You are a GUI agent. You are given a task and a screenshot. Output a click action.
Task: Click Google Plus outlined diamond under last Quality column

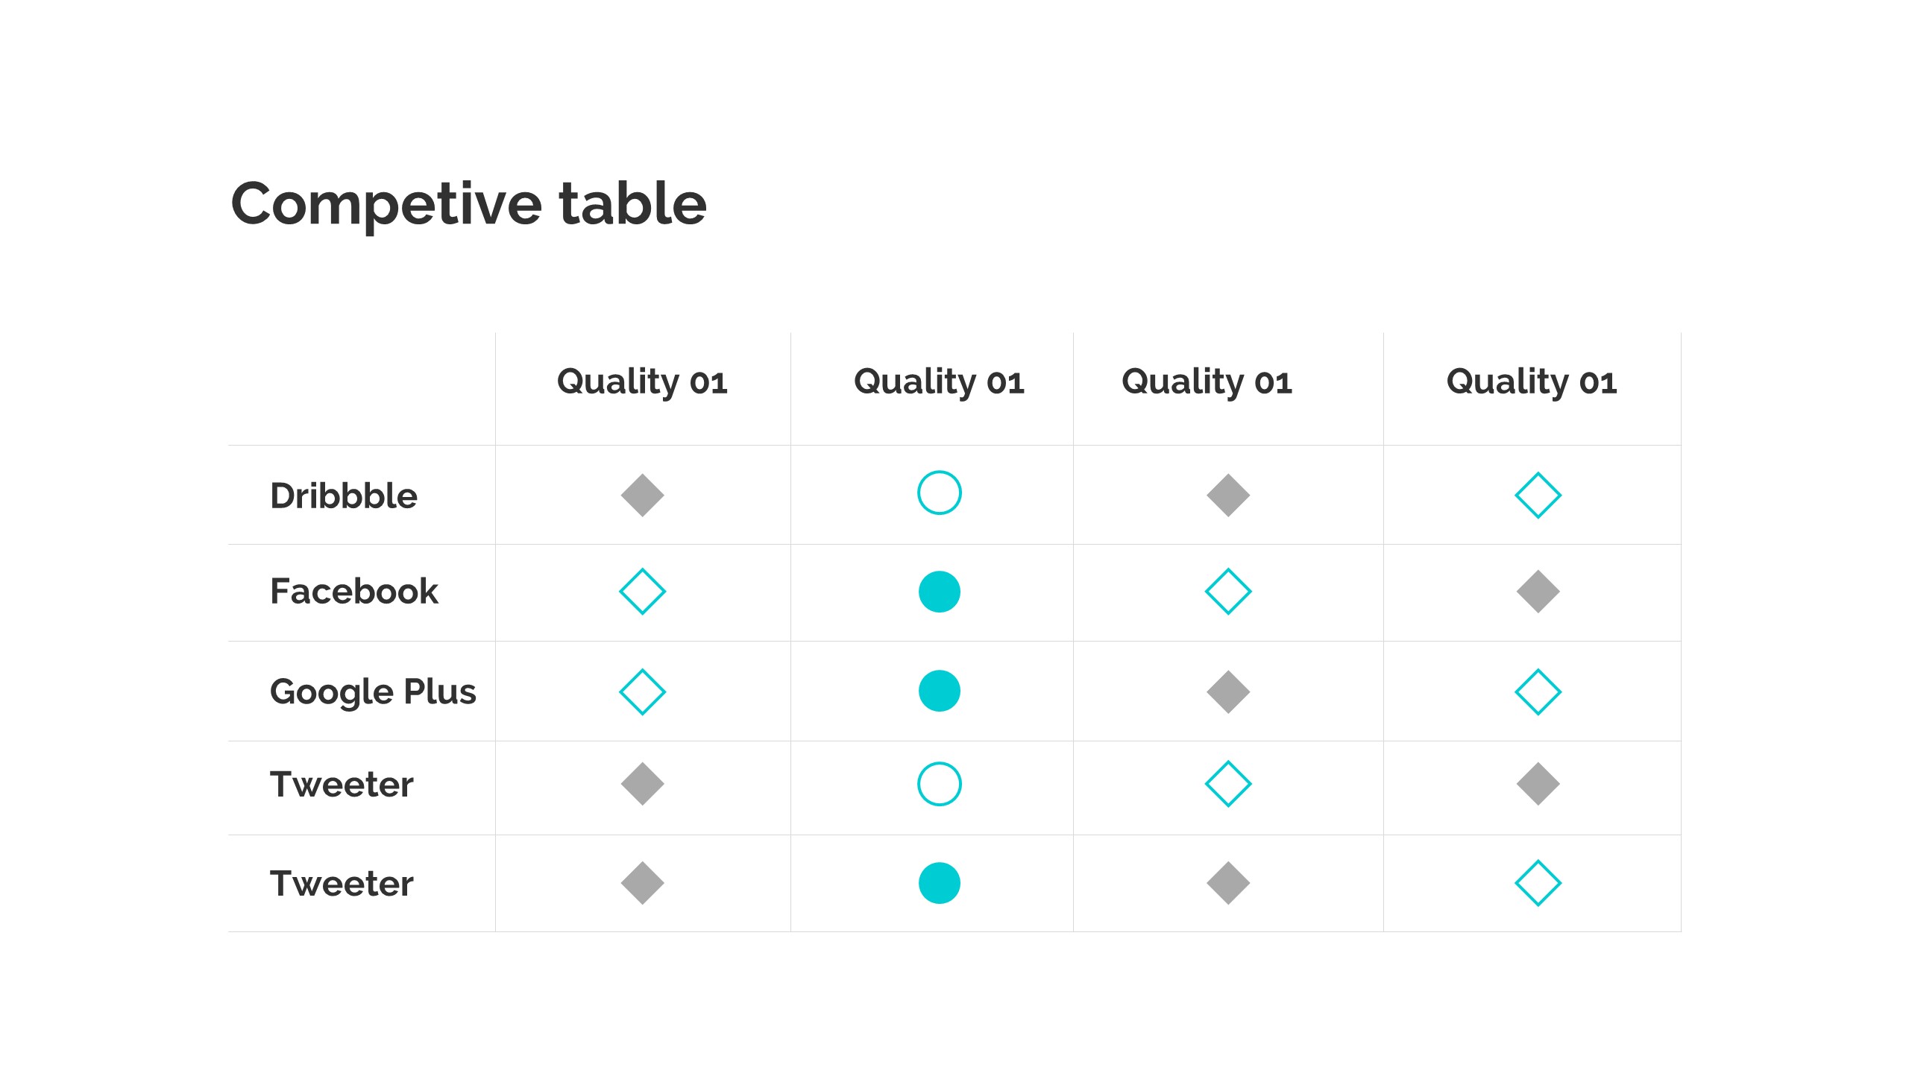pos(1538,691)
